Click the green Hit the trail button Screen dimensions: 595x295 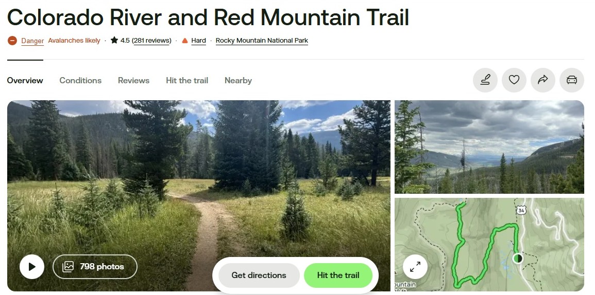(x=338, y=275)
